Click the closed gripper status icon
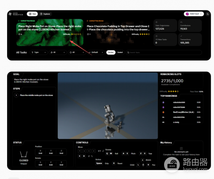Viewport: 214px width, 179px height. (x=24, y=154)
